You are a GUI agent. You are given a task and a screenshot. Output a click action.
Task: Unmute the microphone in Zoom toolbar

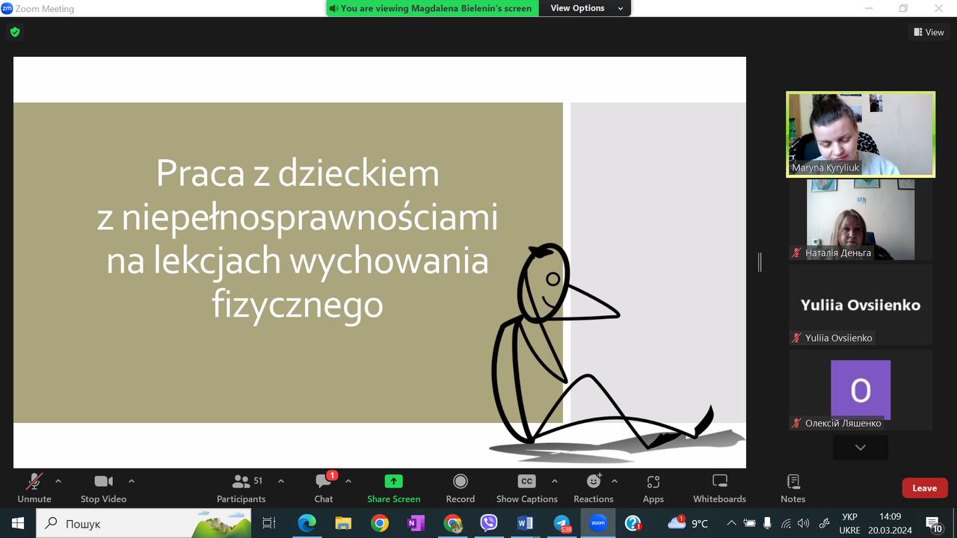click(34, 489)
